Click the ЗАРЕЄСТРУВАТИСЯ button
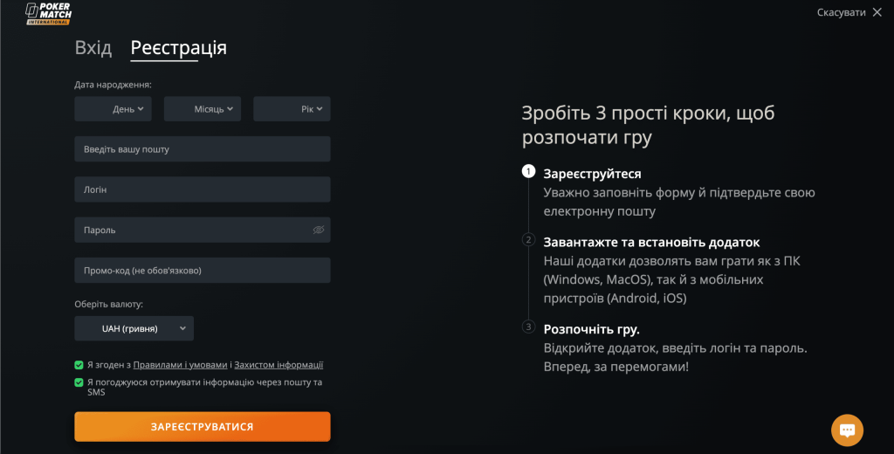This screenshot has height=454, width=894. 203,427
